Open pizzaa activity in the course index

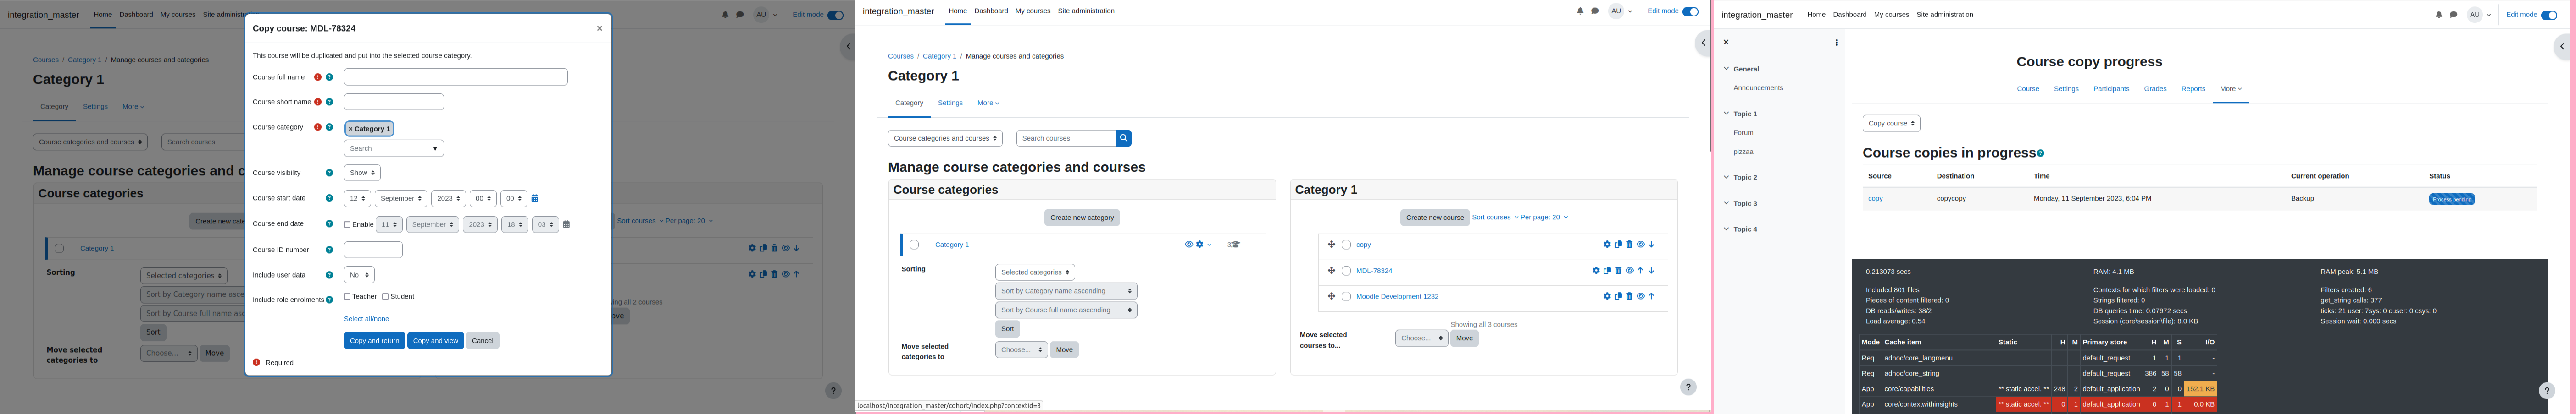[1743, 153]
